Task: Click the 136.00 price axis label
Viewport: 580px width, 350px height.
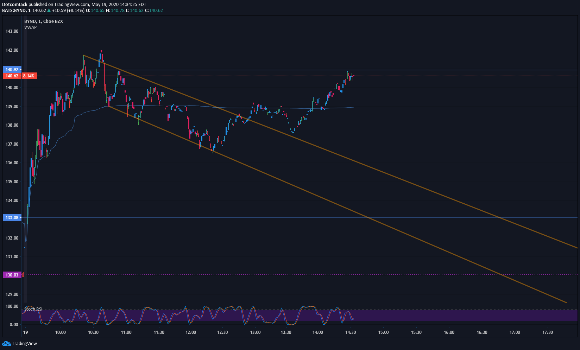Action: click(12, 163)
